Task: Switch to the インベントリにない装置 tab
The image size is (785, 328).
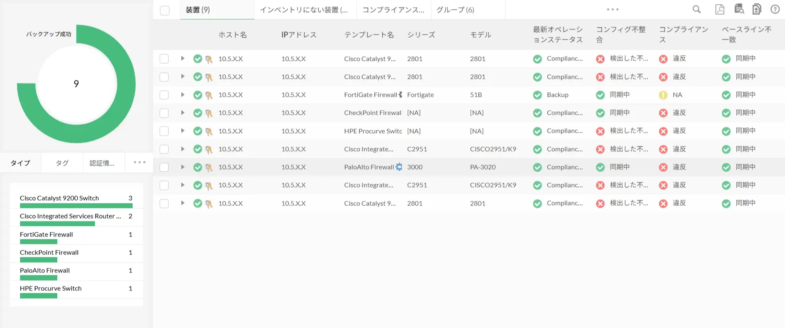Action: (305, 10)
